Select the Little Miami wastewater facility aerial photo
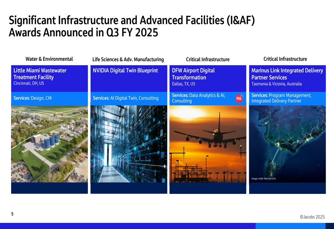 click(49, 144)
